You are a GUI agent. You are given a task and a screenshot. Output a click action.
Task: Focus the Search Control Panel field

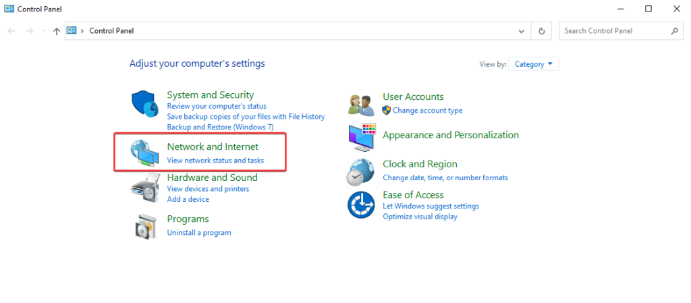click(621, 31)
